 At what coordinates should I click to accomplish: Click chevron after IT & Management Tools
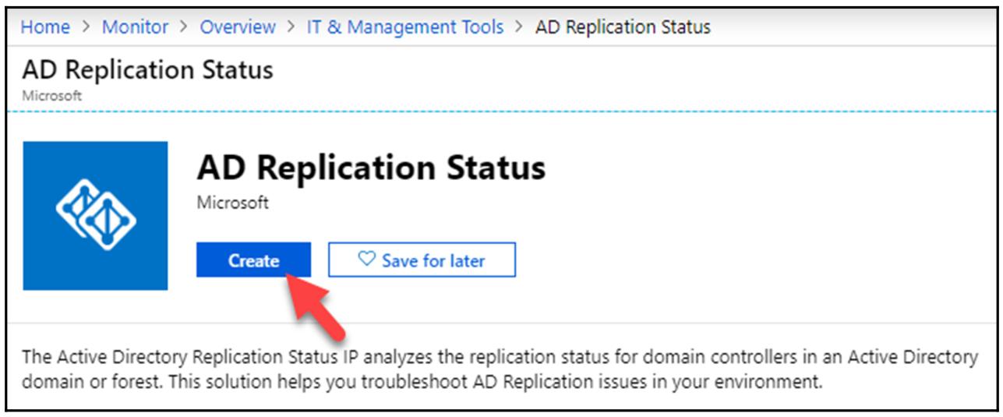[x=519, y=27]
